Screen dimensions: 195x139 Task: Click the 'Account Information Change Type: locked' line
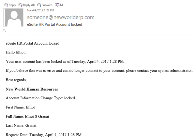[x=40, y=98]
